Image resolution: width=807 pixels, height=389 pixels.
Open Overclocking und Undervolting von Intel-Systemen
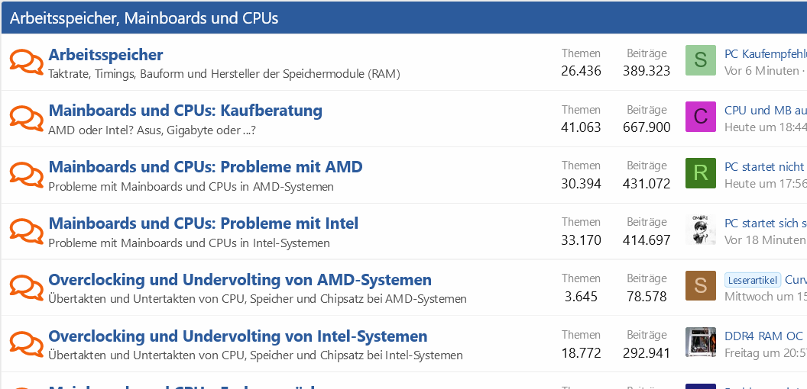coord(238,337)
